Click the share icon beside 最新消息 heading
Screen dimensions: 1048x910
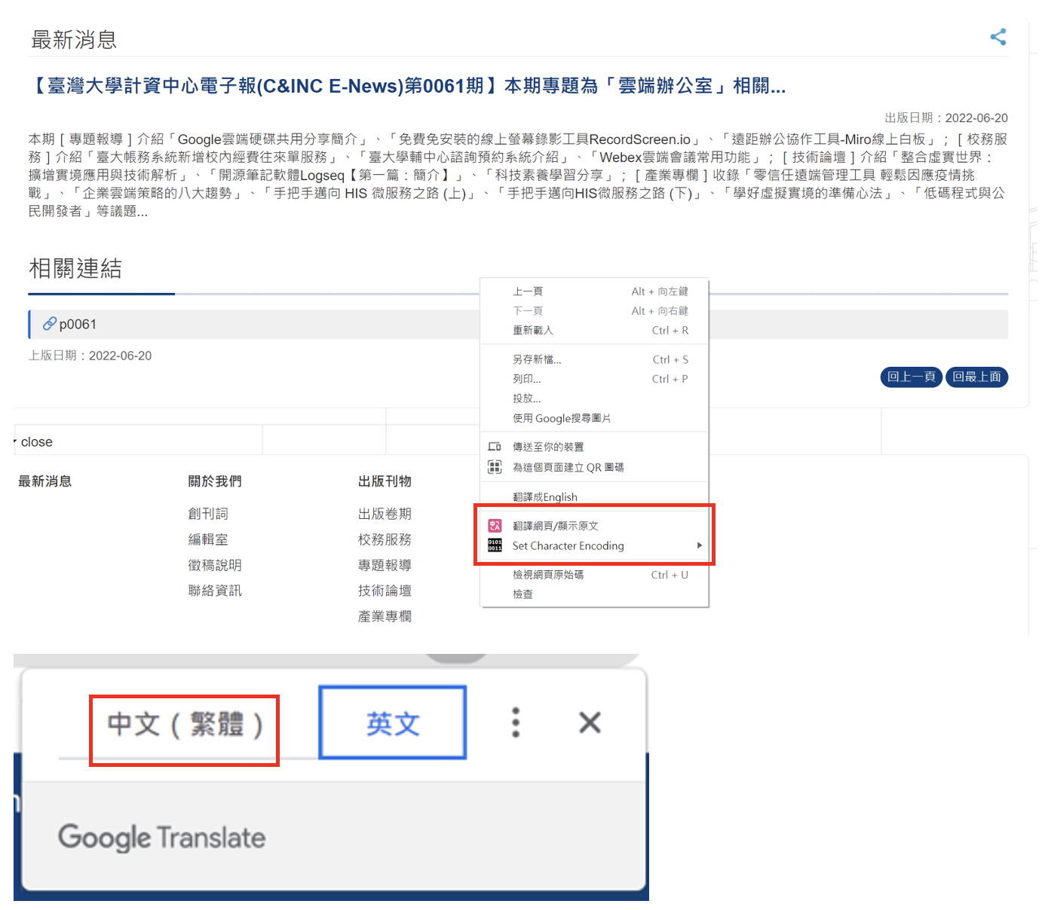998,37
